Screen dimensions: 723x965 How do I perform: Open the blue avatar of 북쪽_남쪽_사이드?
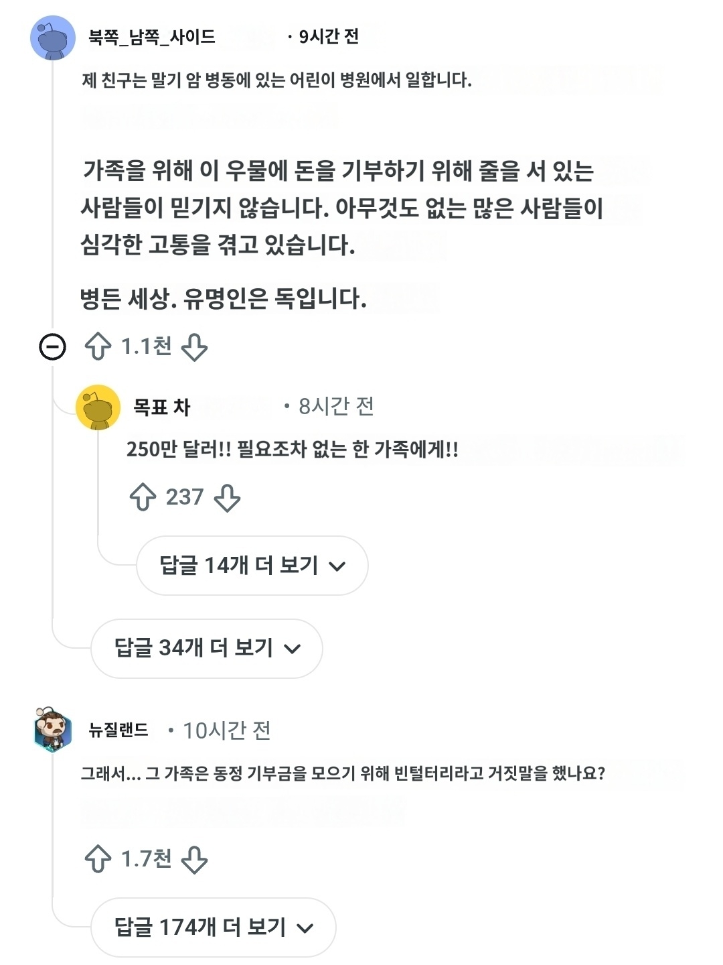(53, 38)
